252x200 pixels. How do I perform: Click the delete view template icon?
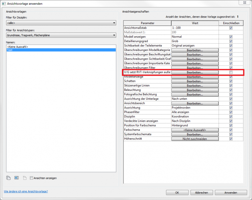[x=24, y=178]
